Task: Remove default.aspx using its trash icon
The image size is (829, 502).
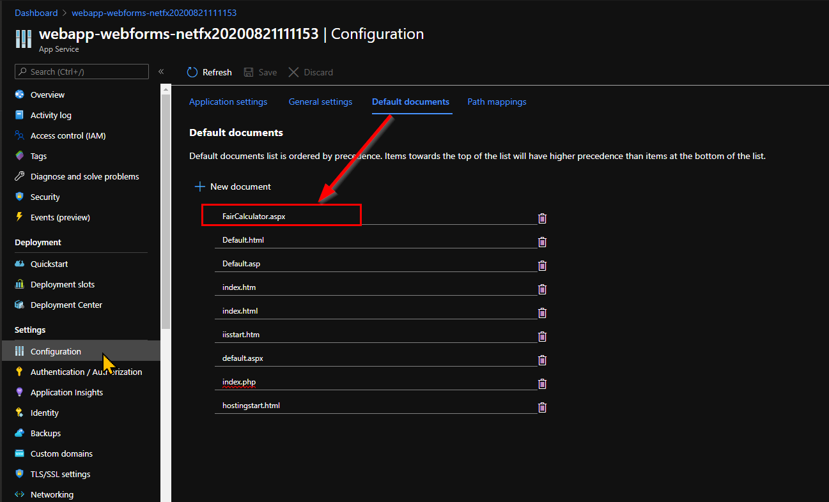Action: click(x=542, y=360)
